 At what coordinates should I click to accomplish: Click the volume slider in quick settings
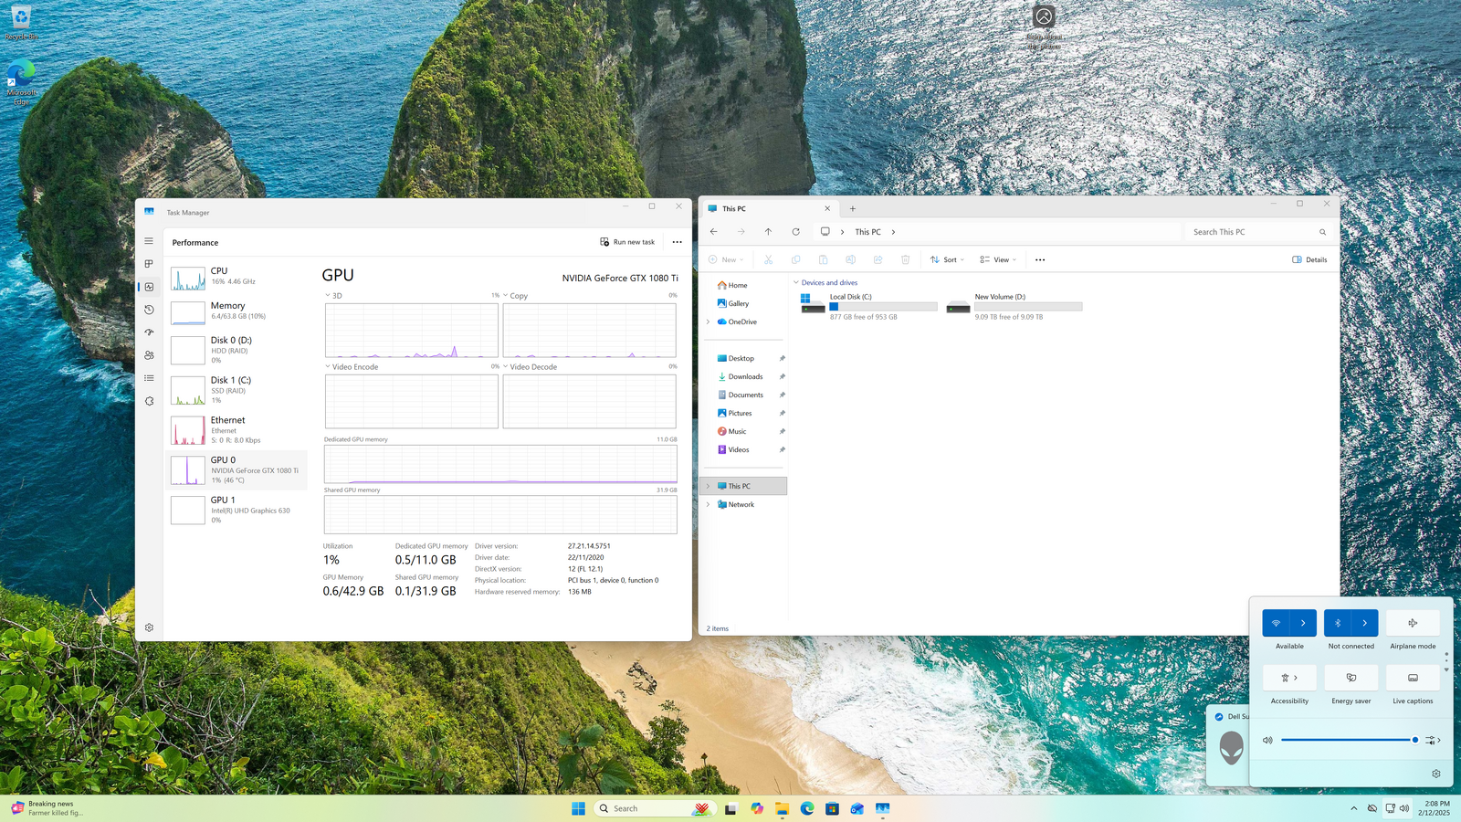pyautogui.click(x=1347, y=740)
